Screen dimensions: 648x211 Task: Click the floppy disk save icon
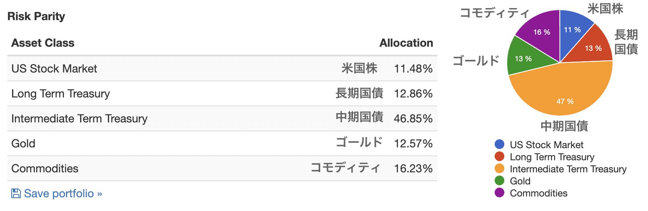pos(16,194)
